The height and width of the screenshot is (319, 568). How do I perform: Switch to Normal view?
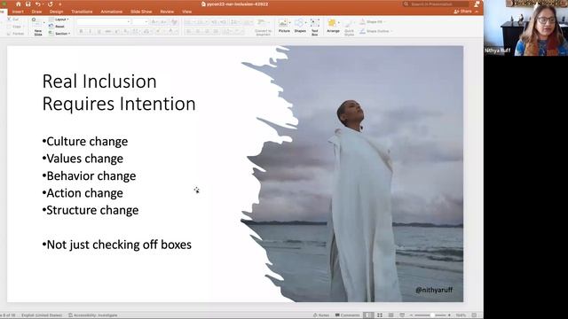point(368,315)
